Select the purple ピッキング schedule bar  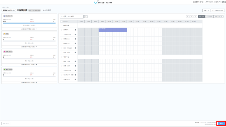113,30
